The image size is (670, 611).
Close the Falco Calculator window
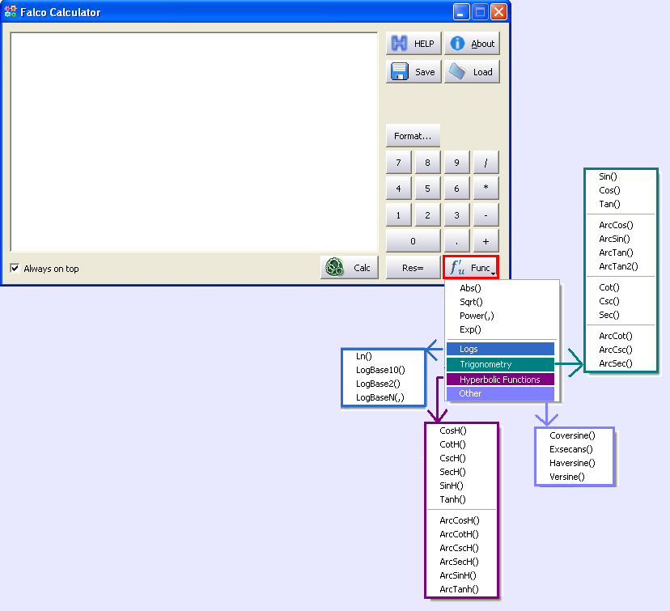pos(498,12)
